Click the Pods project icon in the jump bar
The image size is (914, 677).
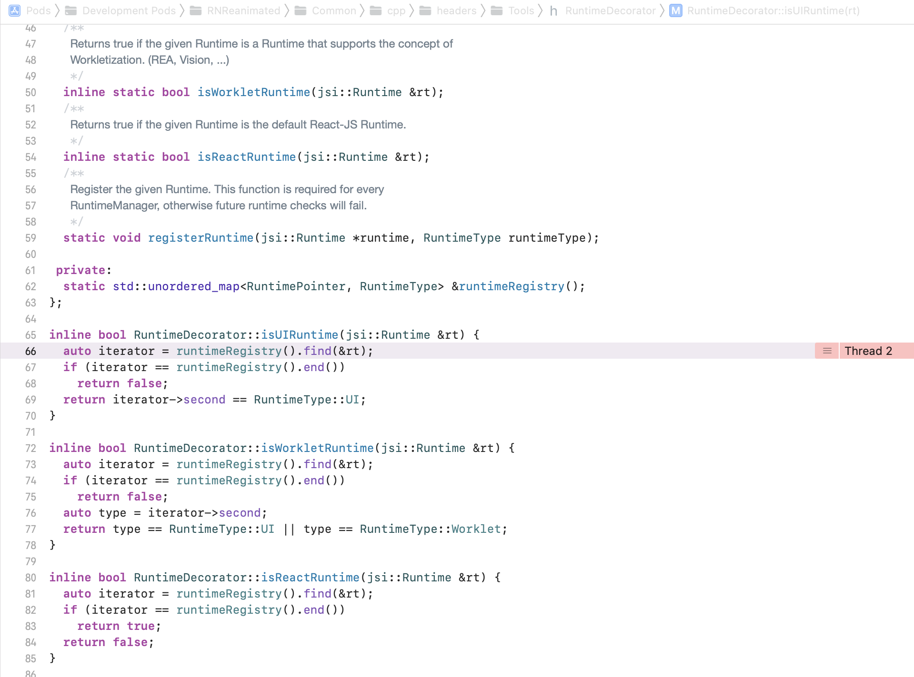(15, 10)
